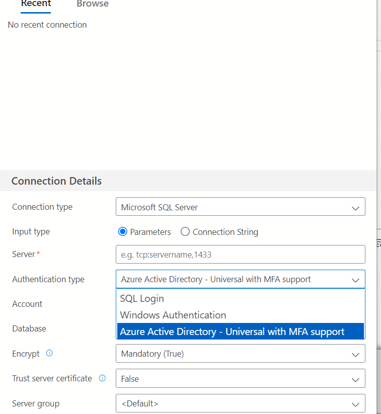Open the Encrypt dropdown

241,354
